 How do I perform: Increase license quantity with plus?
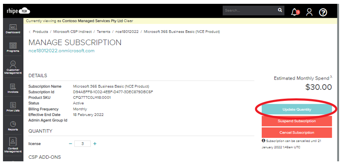pyautogui.click(x=95, y=144)
